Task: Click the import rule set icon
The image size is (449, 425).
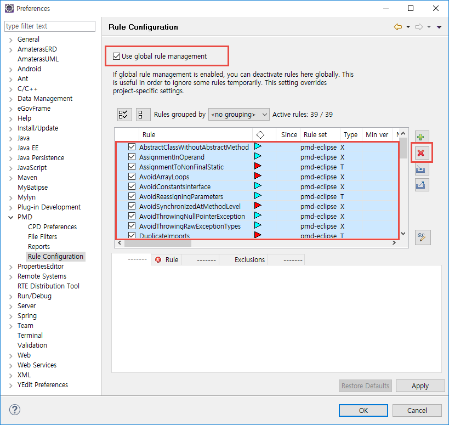Action: pyautogui.click(x=421, y=169)
